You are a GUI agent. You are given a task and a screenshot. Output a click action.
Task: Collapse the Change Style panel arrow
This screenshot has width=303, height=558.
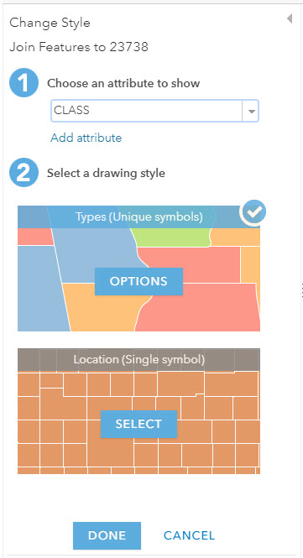pyautogui.click(x=290, y=18)
